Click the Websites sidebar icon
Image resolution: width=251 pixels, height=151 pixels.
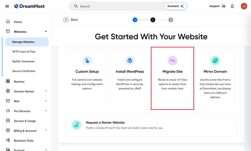pos(8,31)
